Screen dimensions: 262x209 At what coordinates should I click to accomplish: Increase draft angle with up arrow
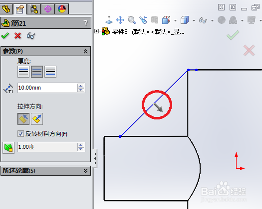tap(81, 145)
